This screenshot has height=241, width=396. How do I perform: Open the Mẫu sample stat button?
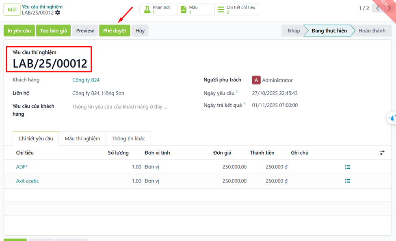[x=195, y=10]
